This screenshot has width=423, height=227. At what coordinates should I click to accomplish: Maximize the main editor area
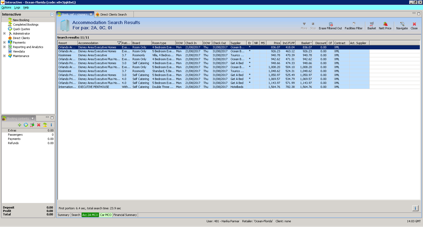[419, 14]
